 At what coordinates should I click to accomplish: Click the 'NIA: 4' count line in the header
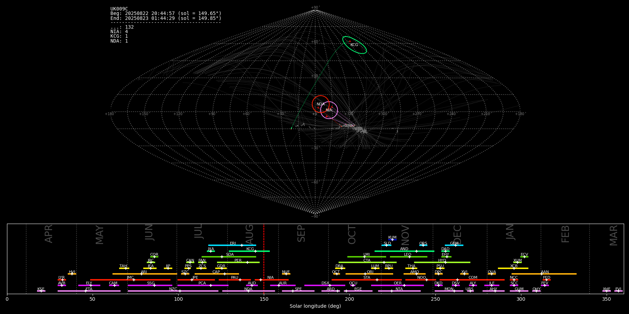click(x=119, y=32)
